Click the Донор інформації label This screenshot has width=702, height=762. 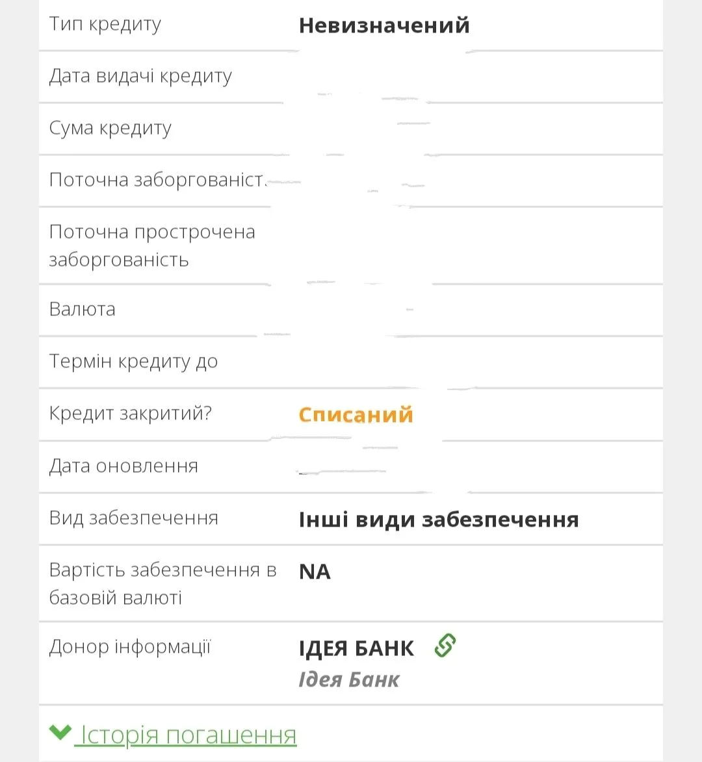[x=130, y=647]
